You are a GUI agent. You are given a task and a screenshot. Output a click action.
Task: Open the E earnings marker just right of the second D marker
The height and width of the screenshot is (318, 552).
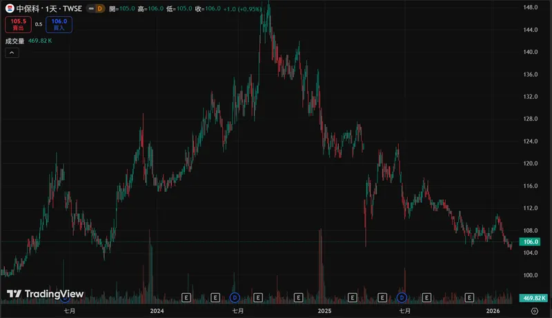[x=426, y=298]
